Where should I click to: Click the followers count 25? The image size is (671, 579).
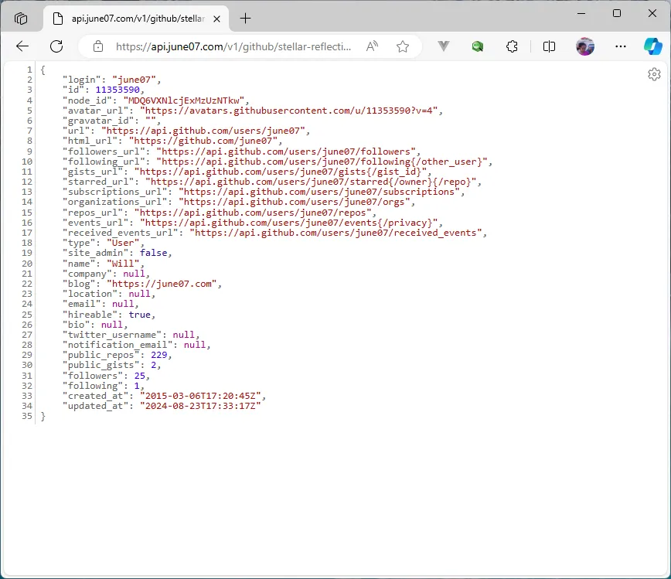(x=139, y=376)
